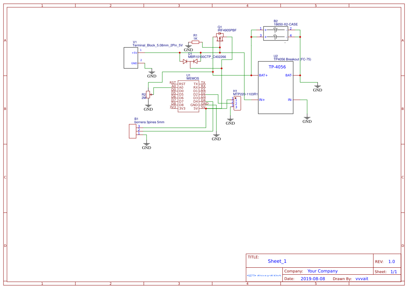Select the BAT+ pin on TP-4056

[x=263, y=75]
